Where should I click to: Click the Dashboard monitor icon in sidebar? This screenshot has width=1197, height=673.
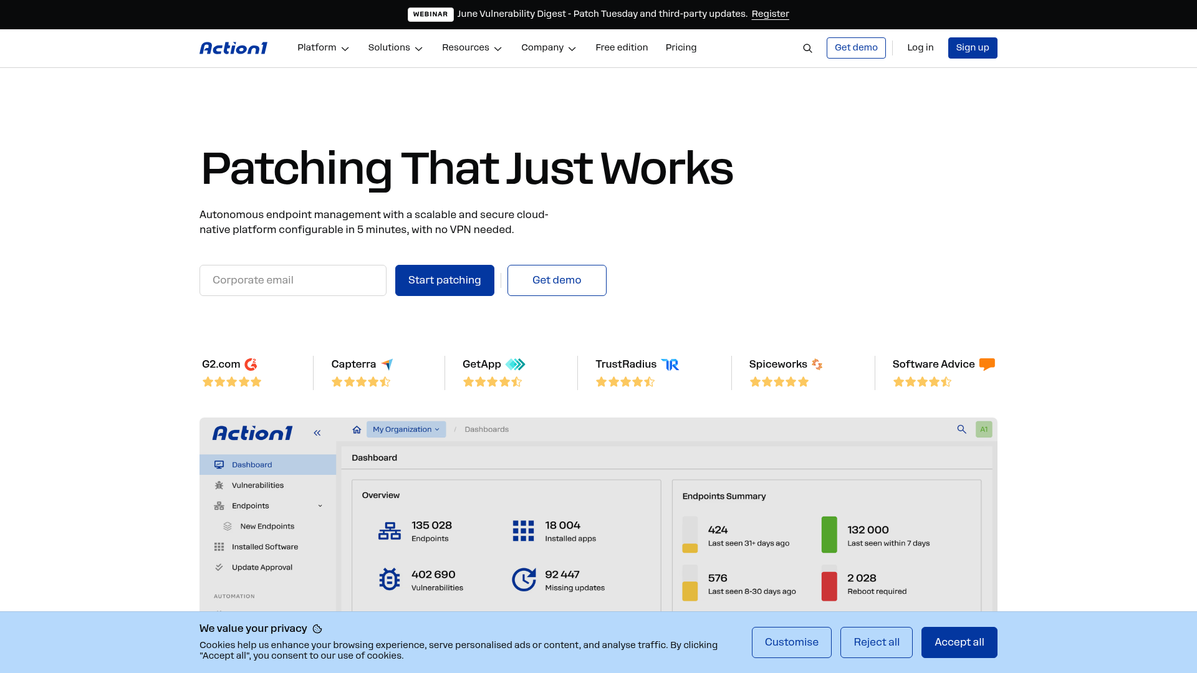219,465
